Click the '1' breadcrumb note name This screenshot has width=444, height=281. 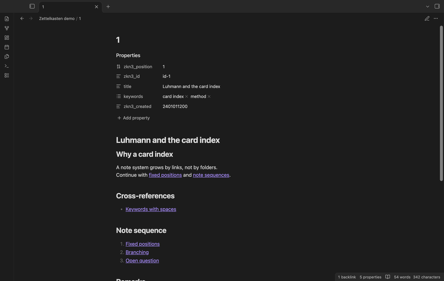click(x=80, y=18)
